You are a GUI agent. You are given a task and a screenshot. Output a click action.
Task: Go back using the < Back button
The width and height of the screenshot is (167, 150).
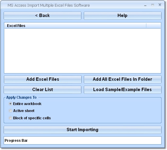click(43, 15)
